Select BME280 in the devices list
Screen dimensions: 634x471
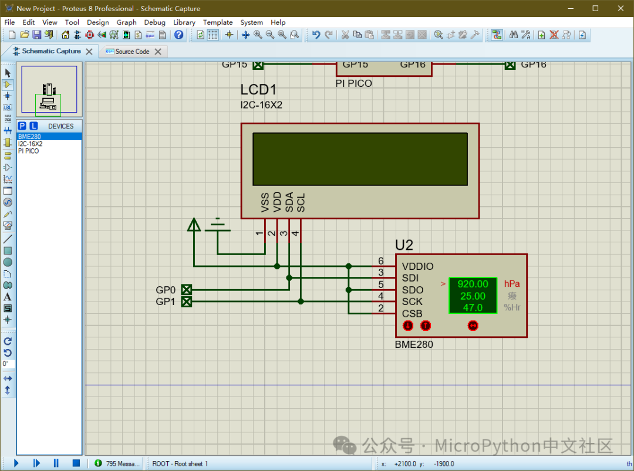(x=49, y=137)
